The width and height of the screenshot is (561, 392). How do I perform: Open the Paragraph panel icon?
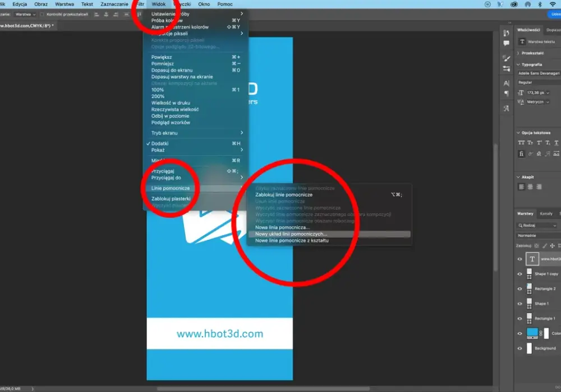coord(506,94)
